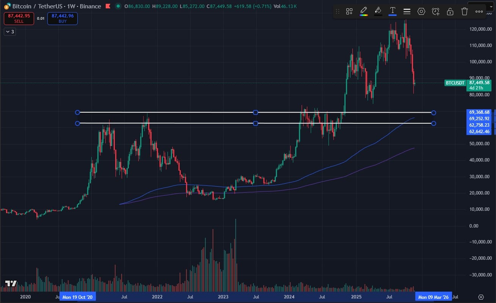Open the drawing templates icon in floating toolbar
Image resolution: width=496 pixels, height=303 pixels.
[x=349, y=11]
